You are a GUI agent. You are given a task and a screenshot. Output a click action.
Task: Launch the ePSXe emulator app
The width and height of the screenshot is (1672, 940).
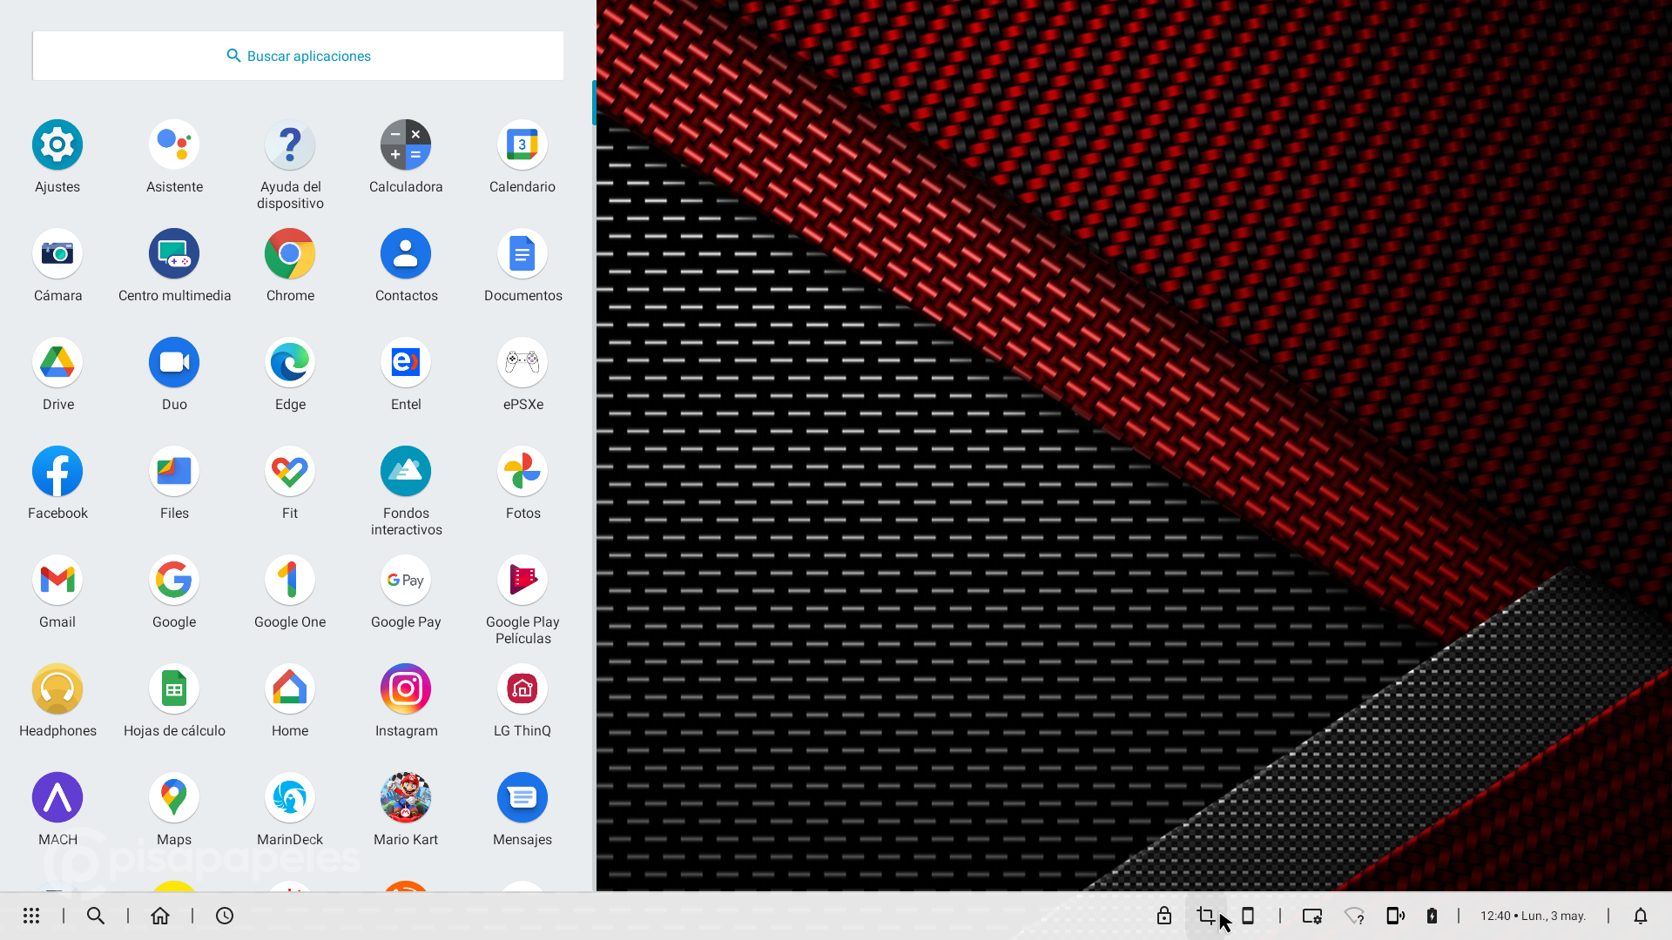pyautogui.click(x=522, y=363)
